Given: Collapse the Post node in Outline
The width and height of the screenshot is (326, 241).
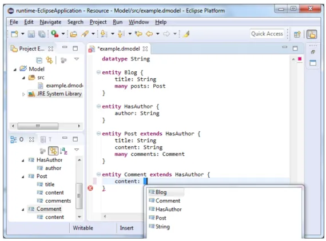Looking at the screenshot, I should [23, 177].
